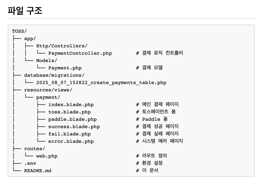Viewport: 263px width, 182px height.
Task: Click README.md at the tree bottom
Action: [38, 171]
